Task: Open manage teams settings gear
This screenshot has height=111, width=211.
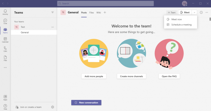Action: (52, 107)
